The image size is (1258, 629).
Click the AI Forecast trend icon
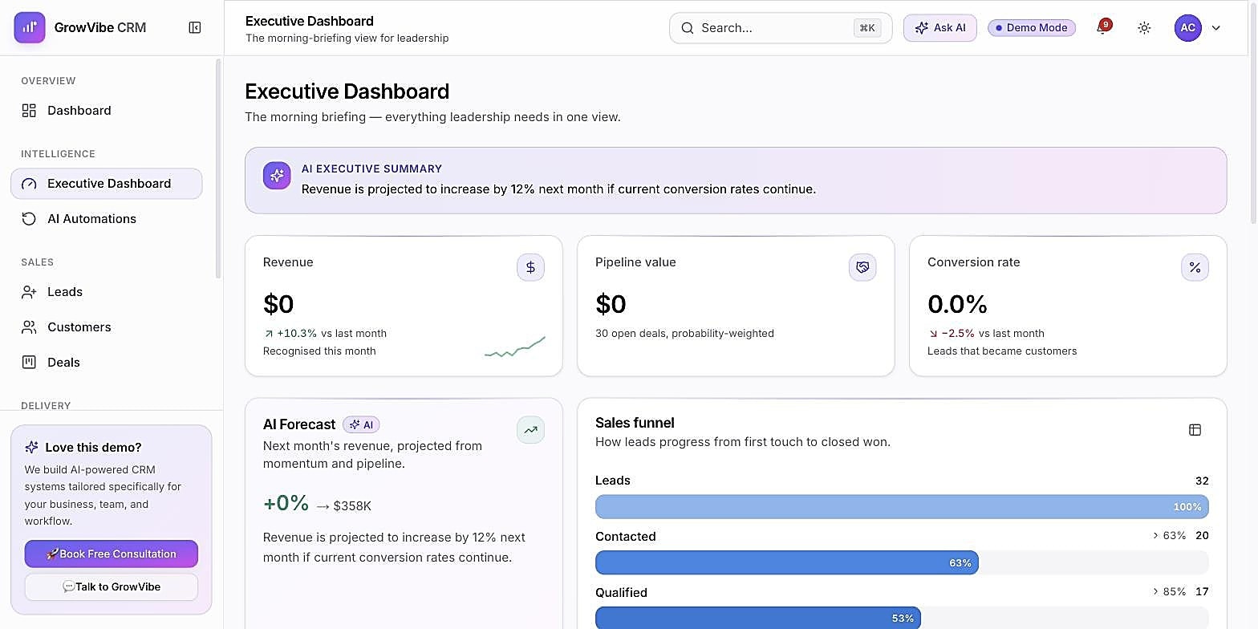pos(530,430)
